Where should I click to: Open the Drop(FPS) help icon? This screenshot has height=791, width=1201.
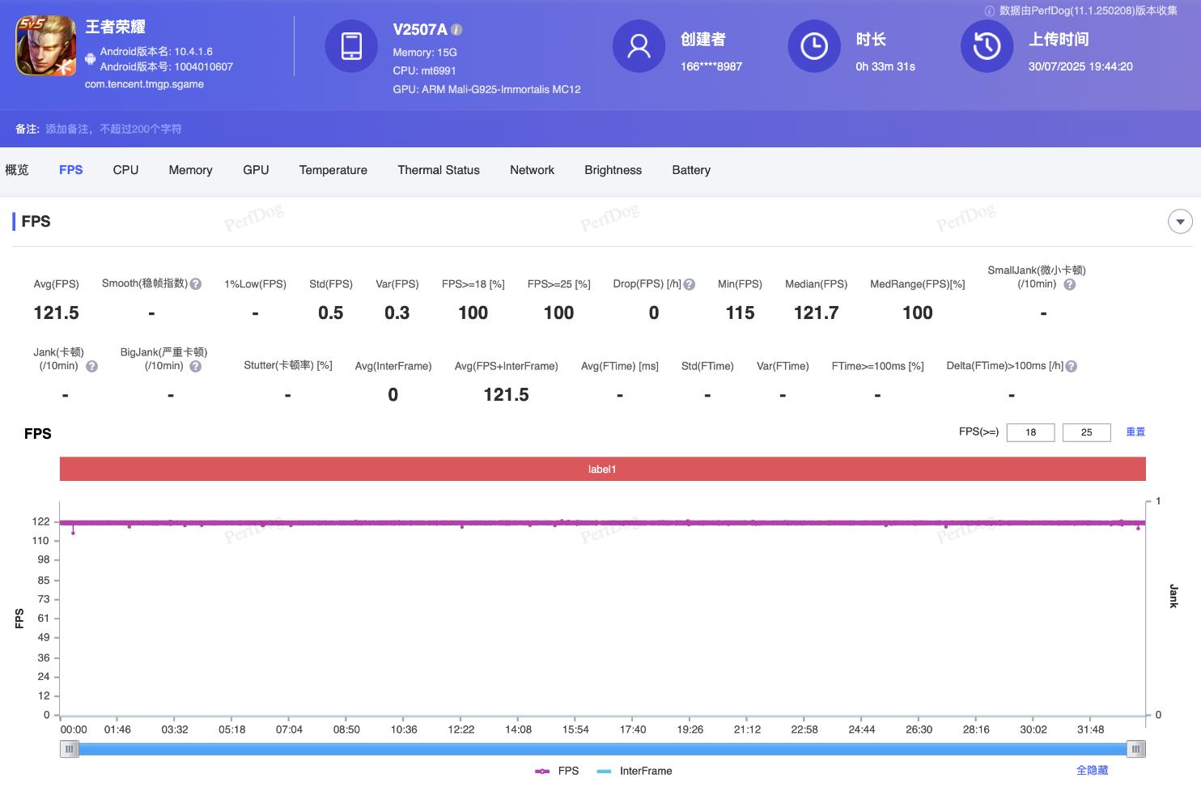point(690,284)
